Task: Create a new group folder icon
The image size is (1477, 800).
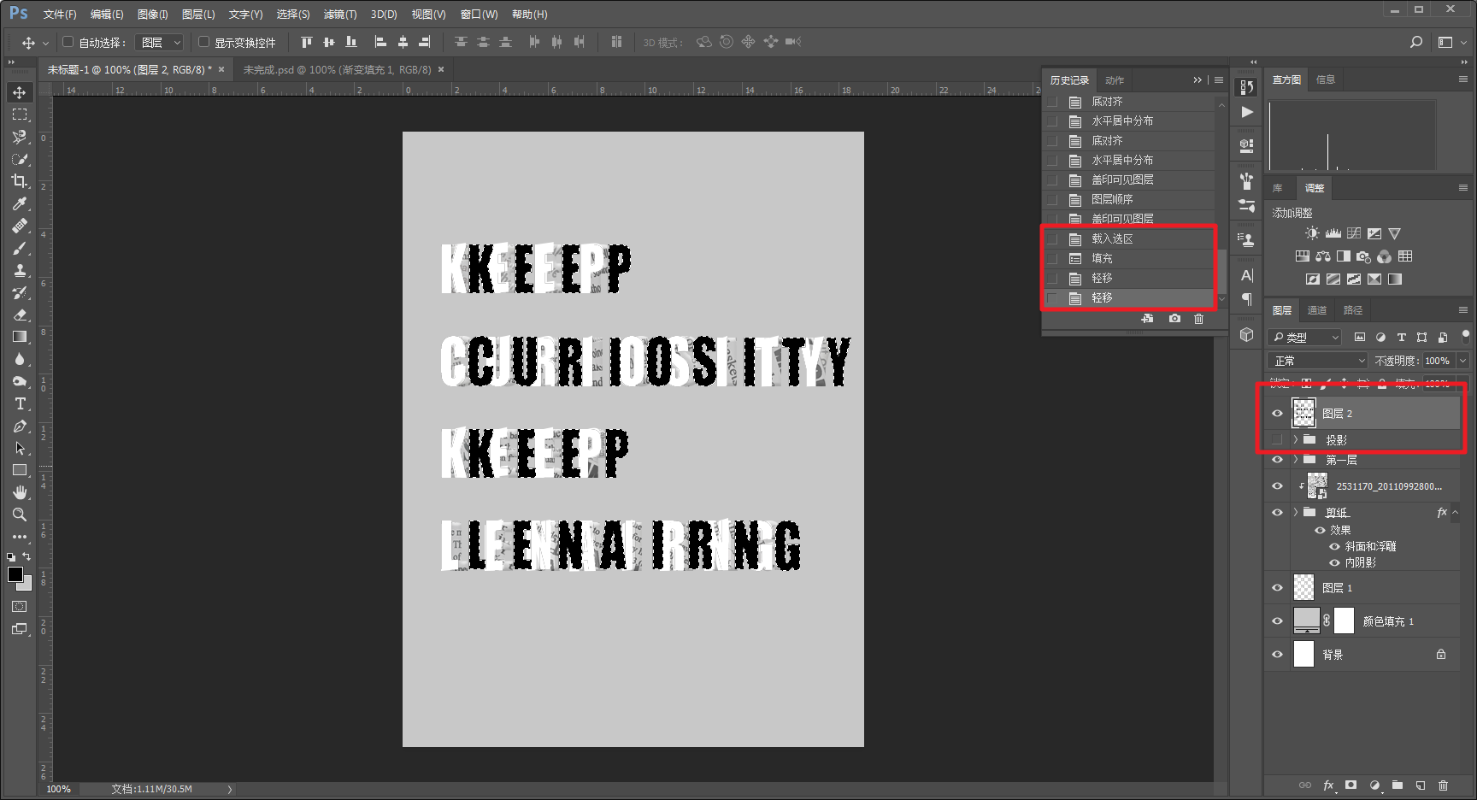Action: (1398, 785)
